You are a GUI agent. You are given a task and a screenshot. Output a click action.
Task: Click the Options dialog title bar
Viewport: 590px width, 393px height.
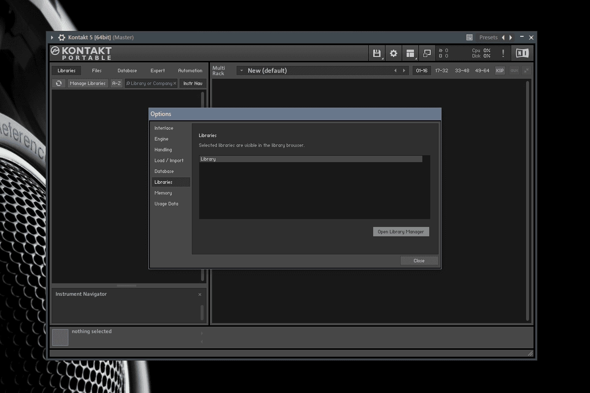click(x=295, y=114)
